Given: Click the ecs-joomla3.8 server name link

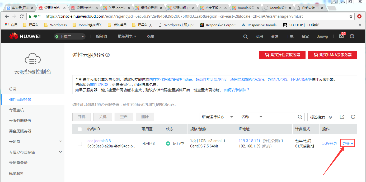Looking at the screenshot, I should tap(99, 141).
